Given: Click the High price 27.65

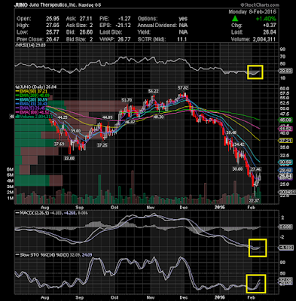Looking at the screenshot, I should click(x=53, y=26).
